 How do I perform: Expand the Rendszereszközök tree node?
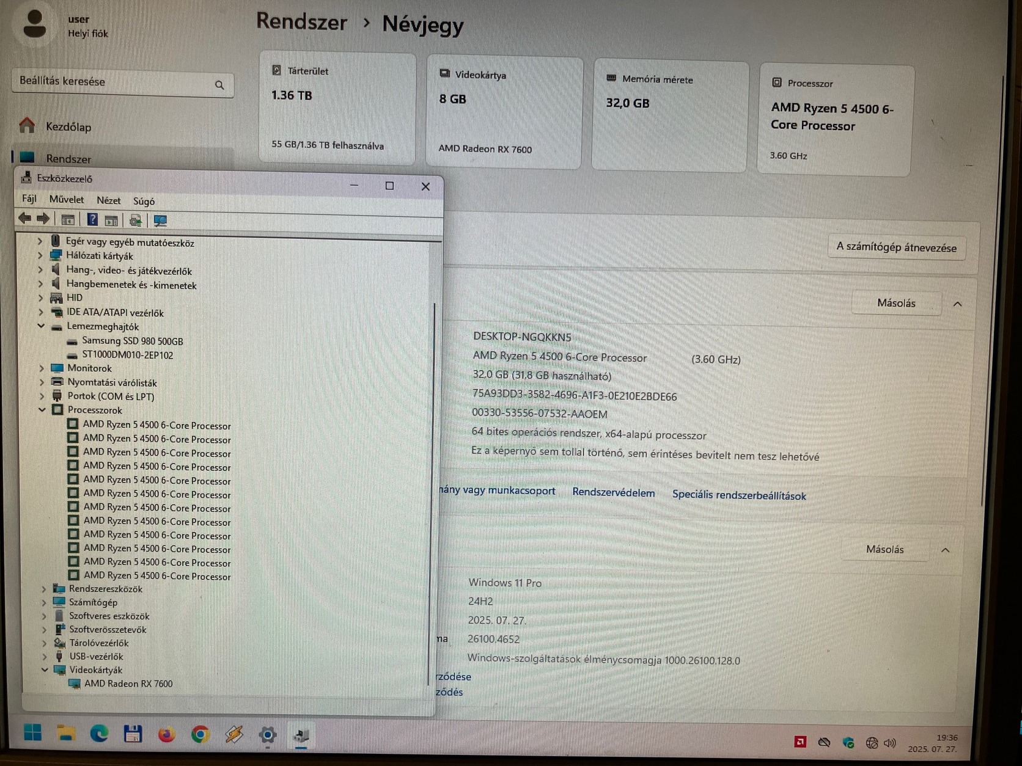coord(43,589)
